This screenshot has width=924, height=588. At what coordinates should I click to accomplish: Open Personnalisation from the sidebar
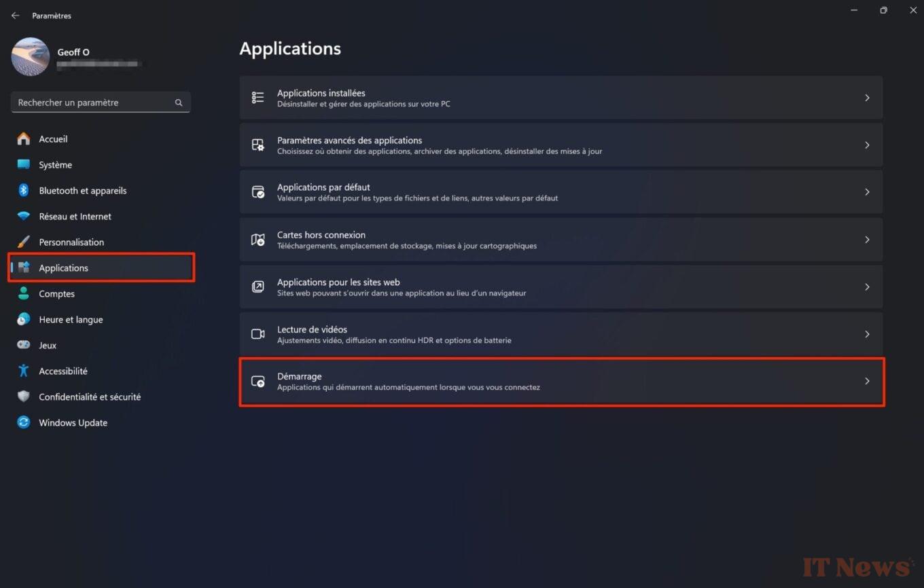click(x=71, y=242)
